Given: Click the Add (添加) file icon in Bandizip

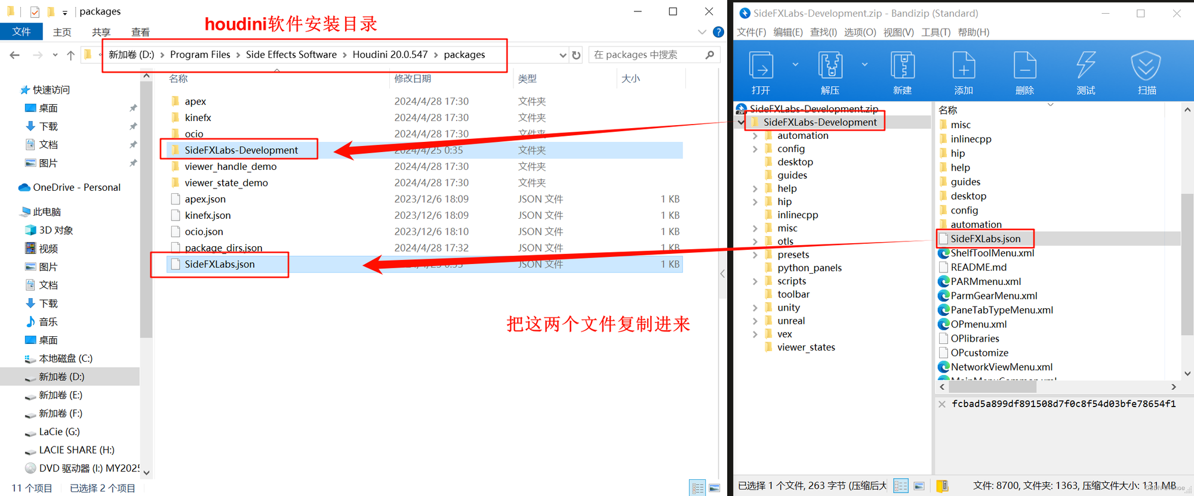Looking at the screenshot, I should (964, 66).
